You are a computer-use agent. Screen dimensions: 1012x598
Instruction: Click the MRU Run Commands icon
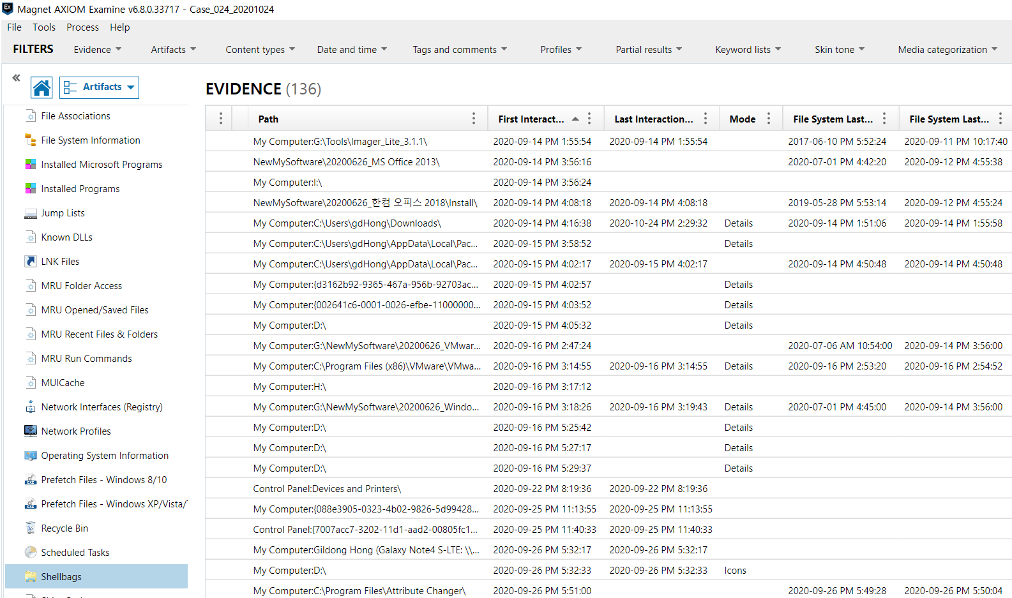[x=31, y=358]
